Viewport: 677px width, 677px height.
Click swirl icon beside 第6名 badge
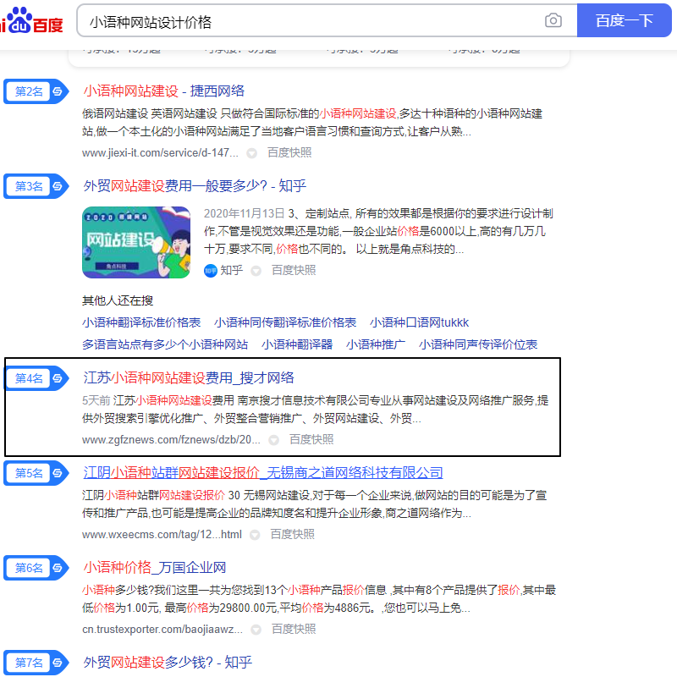coord(58,568)
